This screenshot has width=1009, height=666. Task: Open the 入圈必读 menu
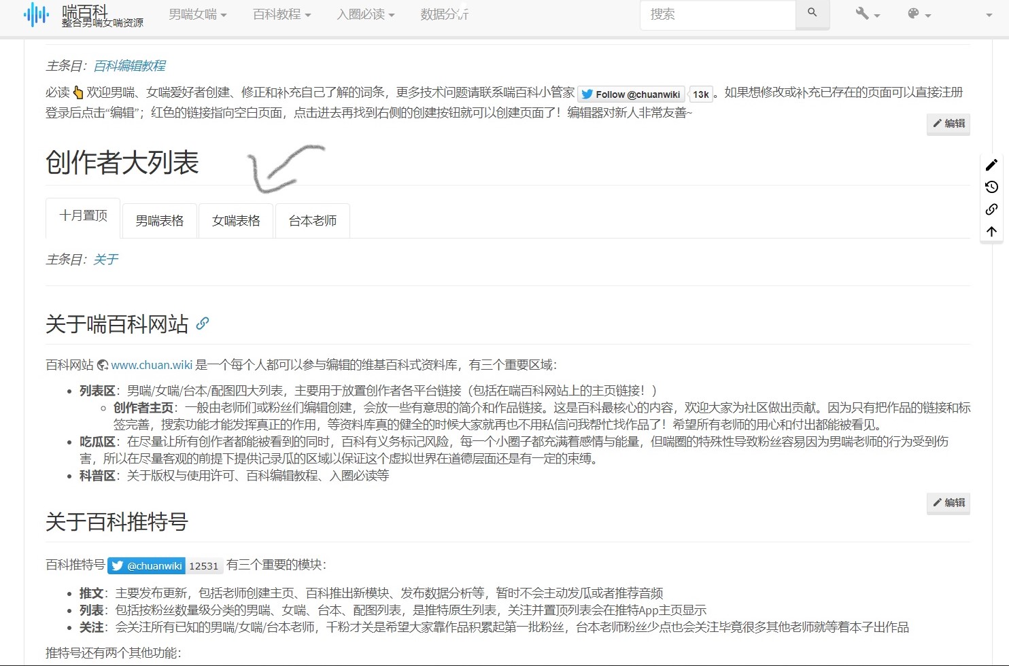pos(365,14)
